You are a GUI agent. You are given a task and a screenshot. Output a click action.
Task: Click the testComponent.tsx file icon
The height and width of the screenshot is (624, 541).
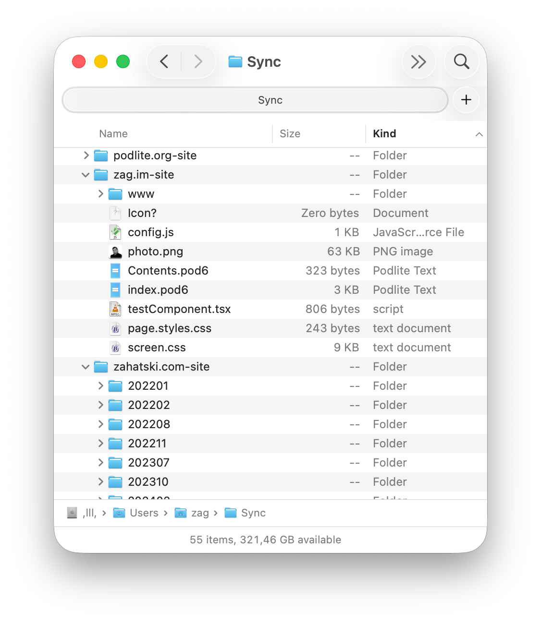(x=115, y=309)
